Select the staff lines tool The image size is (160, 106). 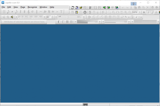click(4, 12)
